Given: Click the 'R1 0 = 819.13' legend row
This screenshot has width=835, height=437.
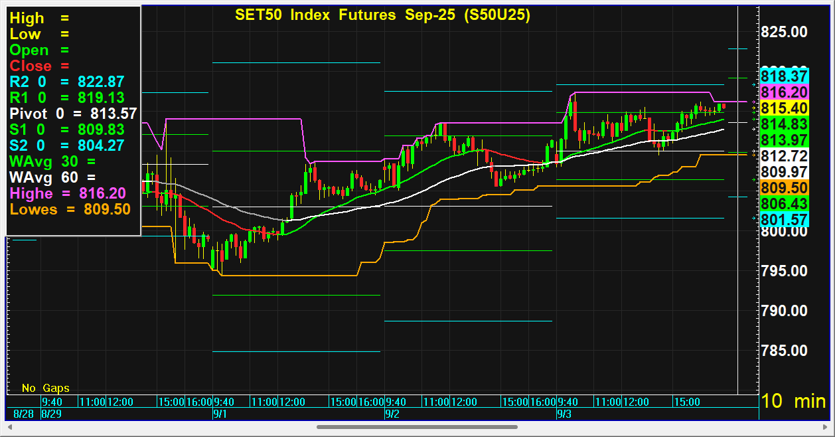Looking at the screenshot, I should 67,98.
